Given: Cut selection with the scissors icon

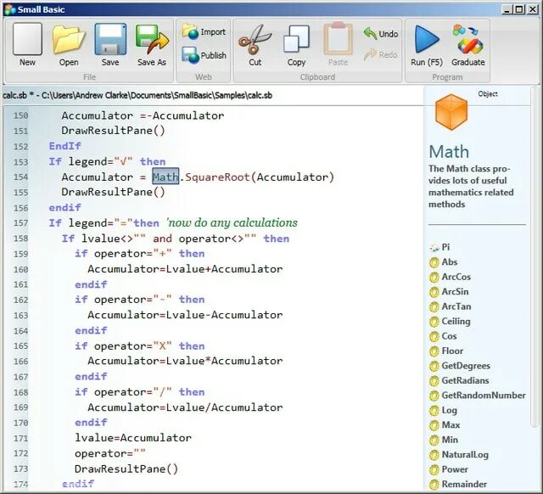Looking at the screenshot, I should point(255,40).
